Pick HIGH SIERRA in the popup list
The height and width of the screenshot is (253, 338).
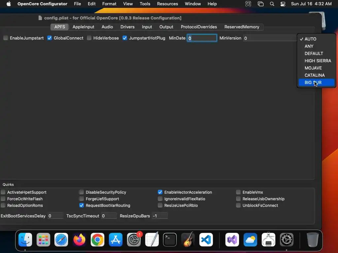(x=316, y=61)
